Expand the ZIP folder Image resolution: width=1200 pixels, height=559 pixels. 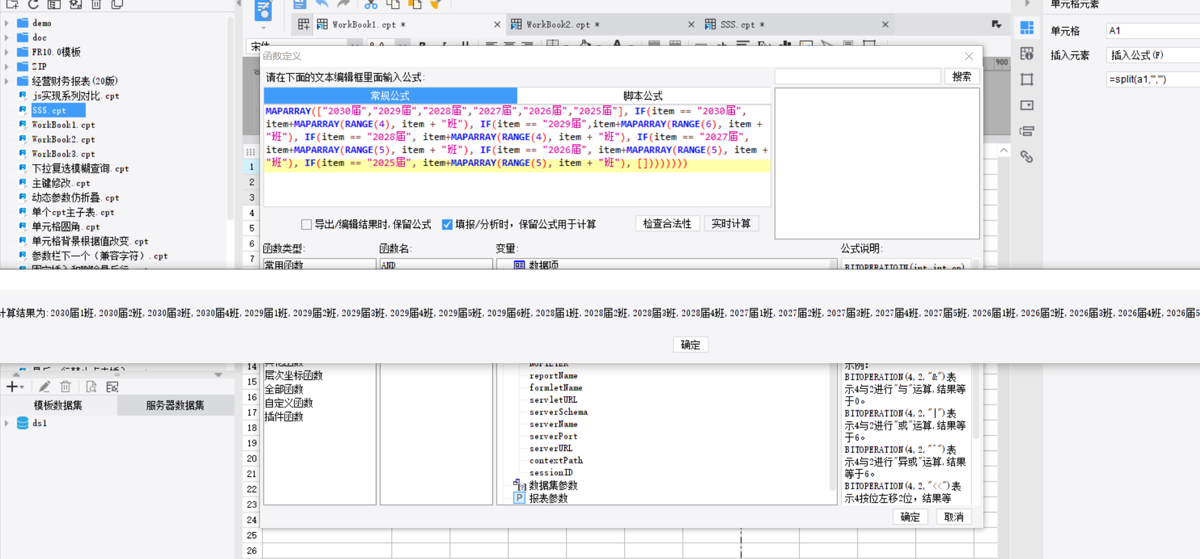(6, 67)
